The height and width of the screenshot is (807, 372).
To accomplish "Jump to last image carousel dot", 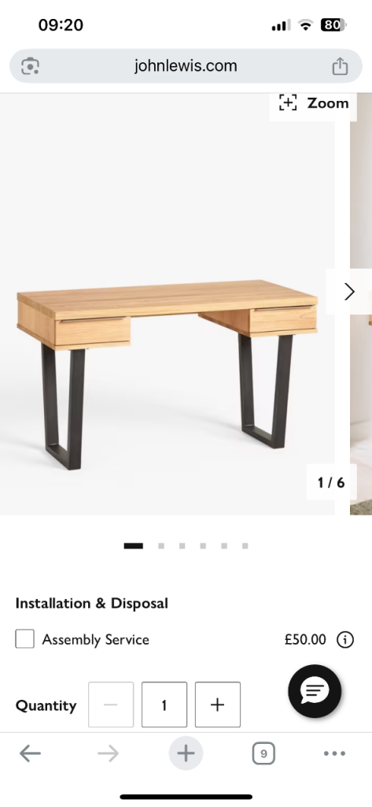I will (x=245, y=545).
